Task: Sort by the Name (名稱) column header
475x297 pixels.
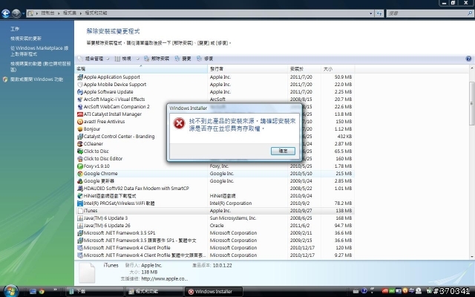Action: point(141,69)
